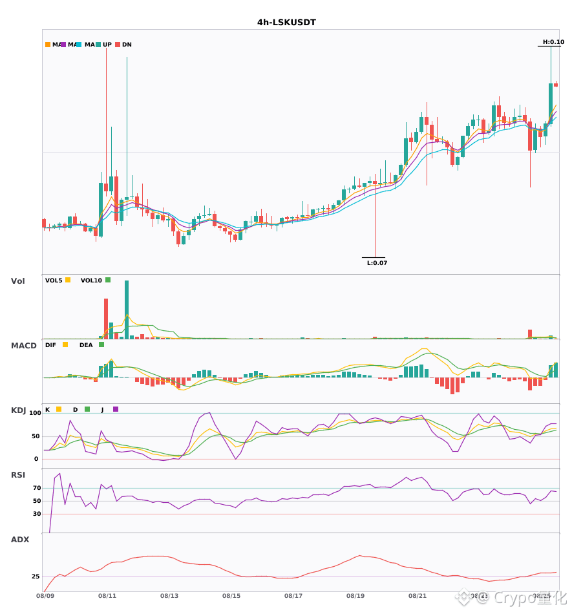Click the L:0.07 low price label
This screenshot has width=572, height=614.
click(377, 263)
